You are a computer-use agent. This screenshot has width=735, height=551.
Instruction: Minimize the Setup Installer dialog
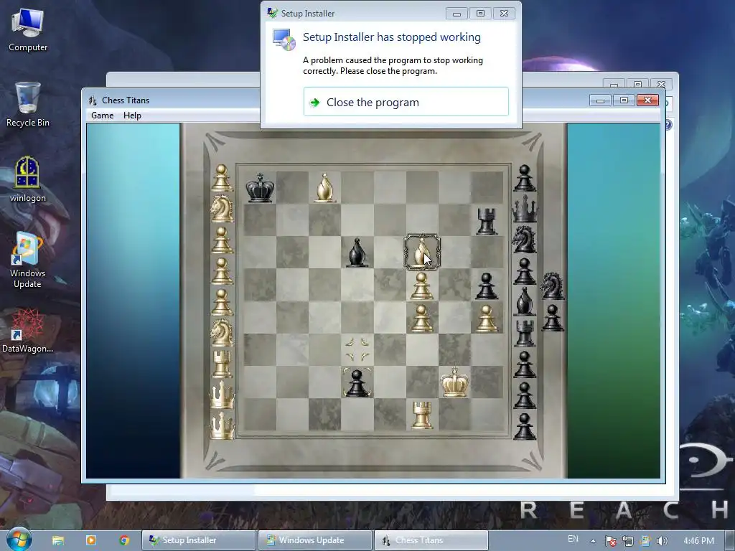457,14
